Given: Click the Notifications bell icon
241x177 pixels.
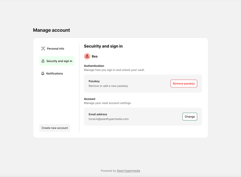Looking at the screenshot, I should point(43,74).
